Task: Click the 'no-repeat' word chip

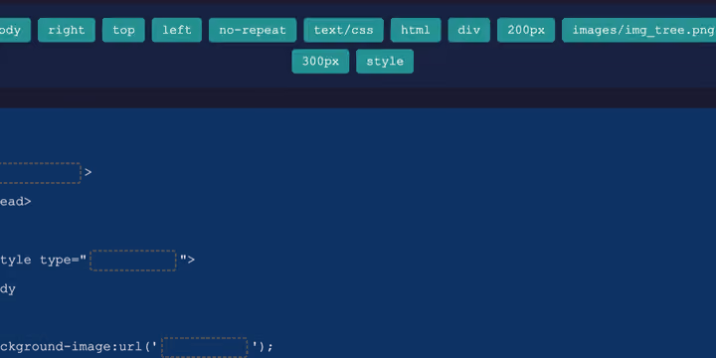Action: click(253, 30)
